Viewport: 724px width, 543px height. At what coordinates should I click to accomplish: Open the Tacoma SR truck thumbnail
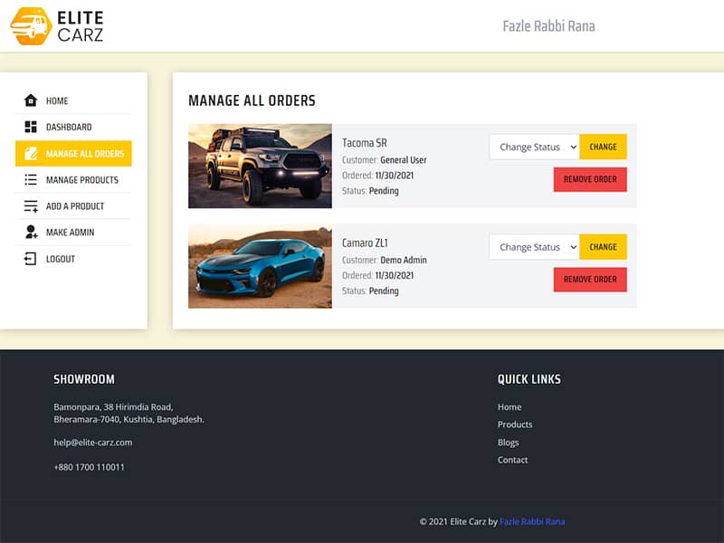(x=260, y=166)
